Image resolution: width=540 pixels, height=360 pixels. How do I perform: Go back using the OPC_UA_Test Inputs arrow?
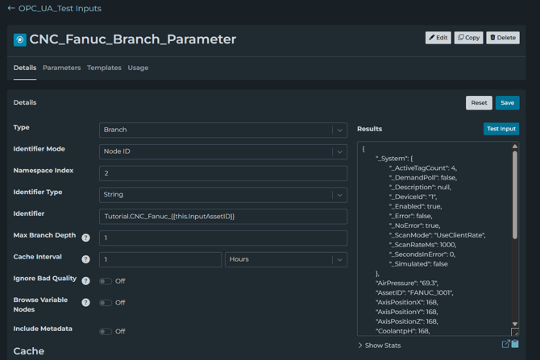(11, 9)
